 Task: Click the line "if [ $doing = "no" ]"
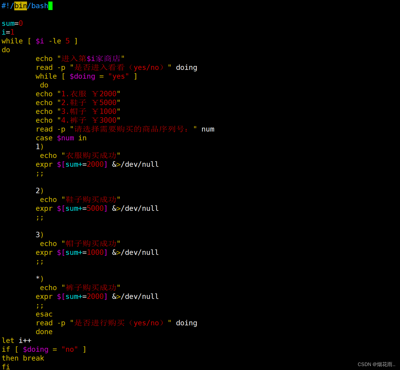pyautogui.click(x=44, y=349)
